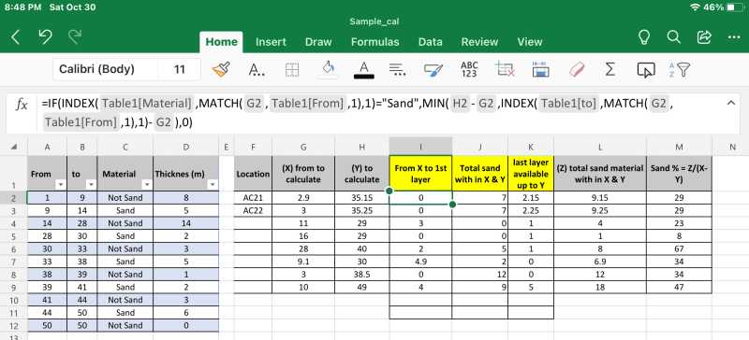Image resolution: width=749 pixels, height=340 pixels.
Task: Select Thickness cell with value 14
Action: pyautogui.click(x=185, y=223)
